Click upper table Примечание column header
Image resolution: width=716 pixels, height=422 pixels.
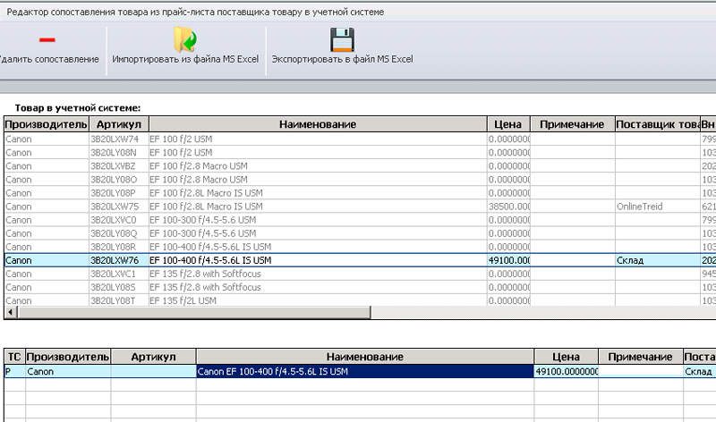tap(572, 124)
